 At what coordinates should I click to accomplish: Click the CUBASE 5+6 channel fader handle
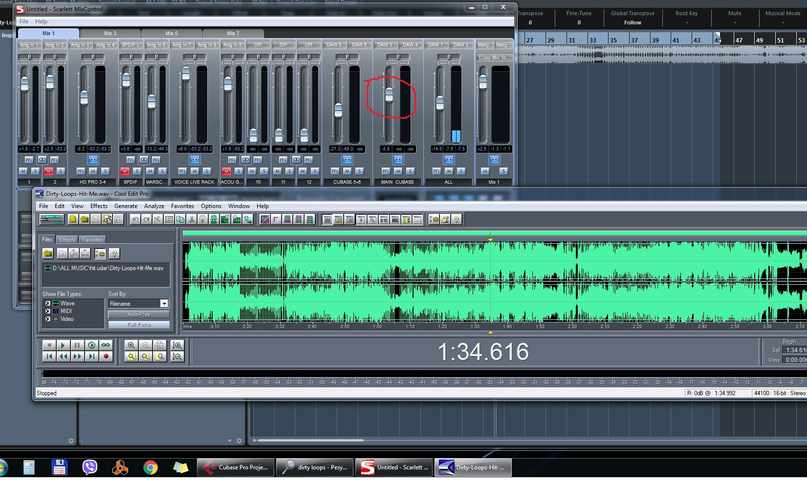[x=338, y=110]
